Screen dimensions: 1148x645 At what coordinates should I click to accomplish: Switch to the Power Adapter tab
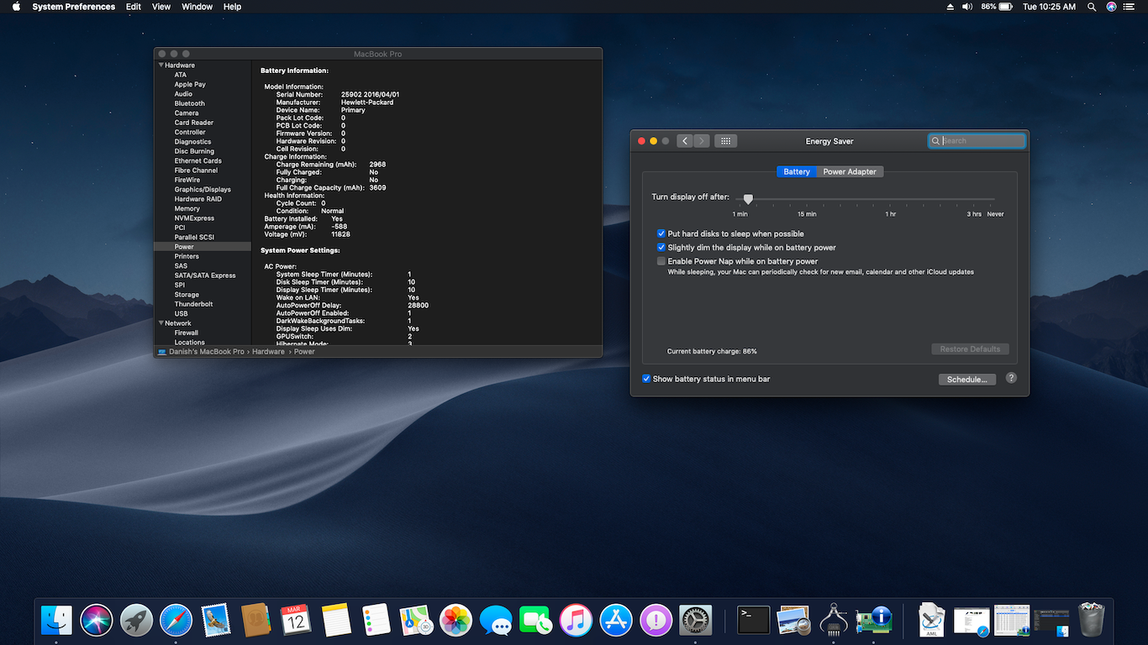tap(850, 171)
